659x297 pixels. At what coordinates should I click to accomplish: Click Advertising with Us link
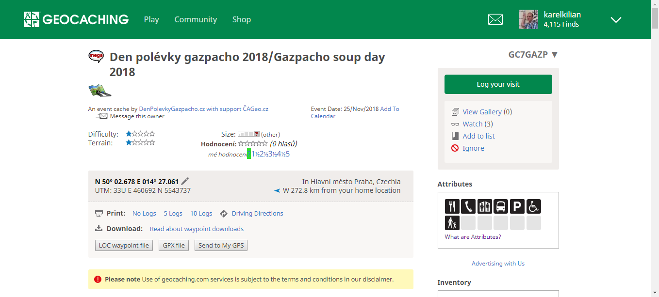[x=498, y=264]
